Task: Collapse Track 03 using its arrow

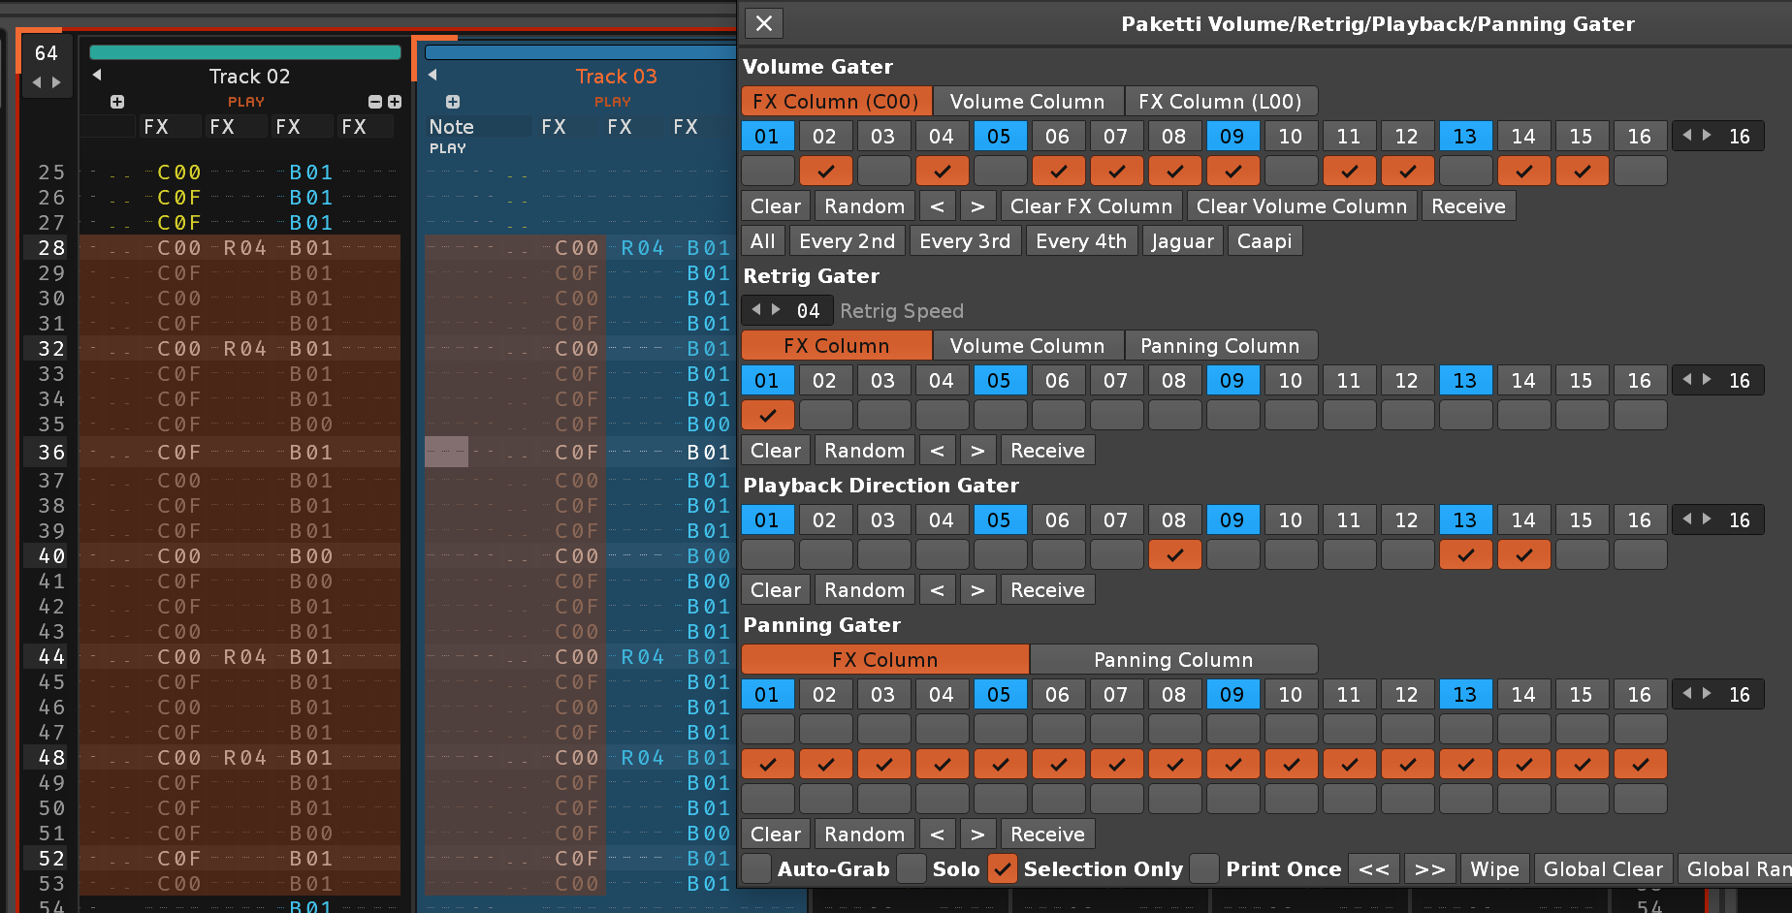Action: click(x=432, y=76)
